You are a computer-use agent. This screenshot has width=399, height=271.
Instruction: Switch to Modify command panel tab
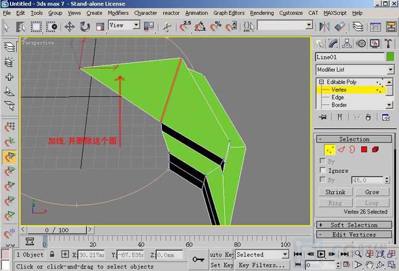coord(333,44)
